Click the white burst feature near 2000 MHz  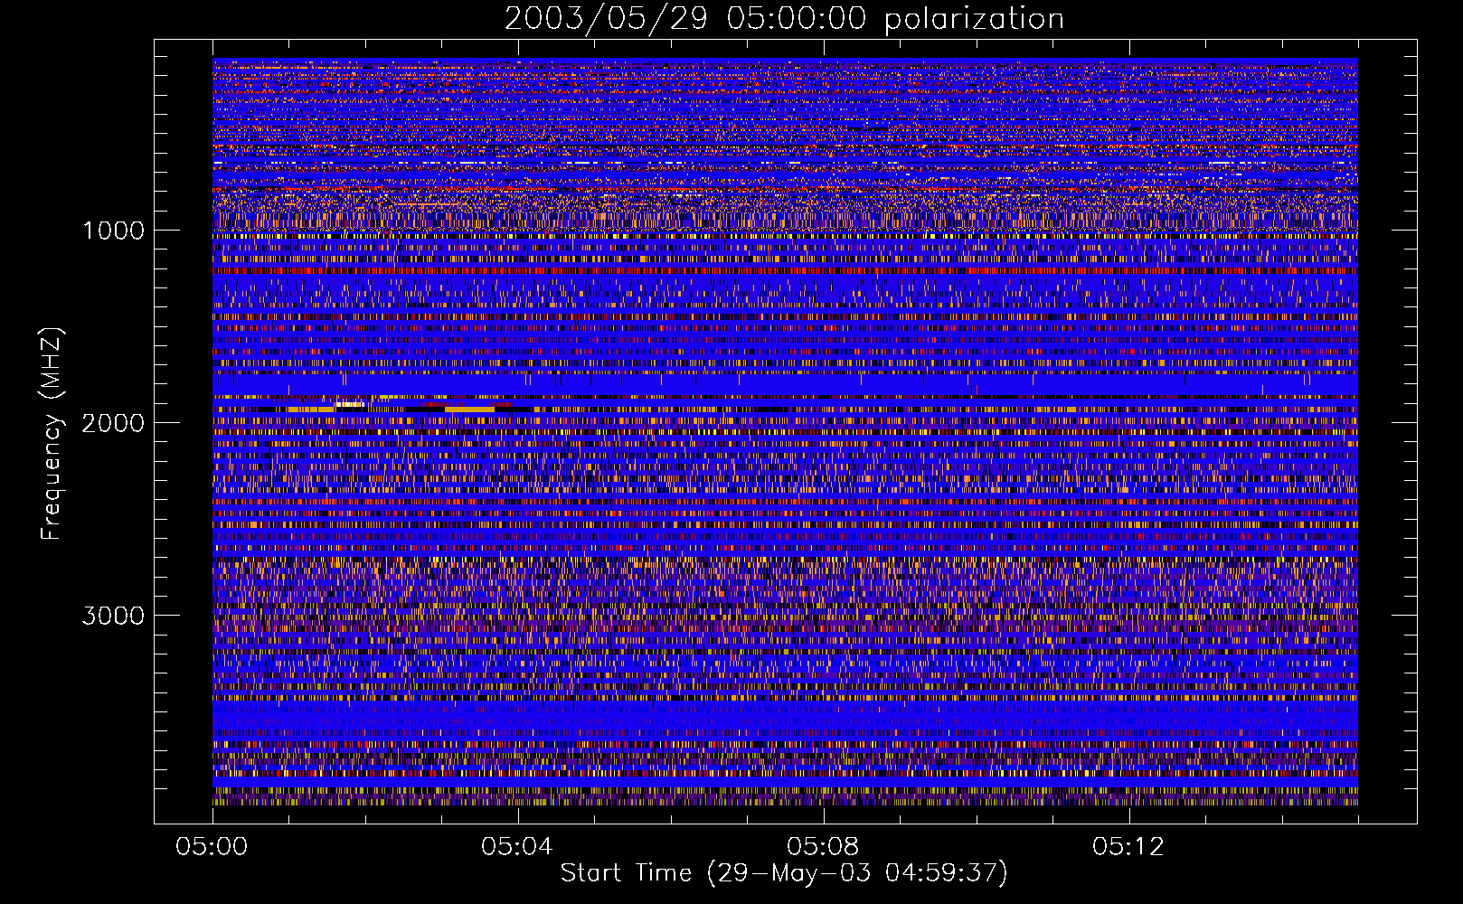(351, 404)
